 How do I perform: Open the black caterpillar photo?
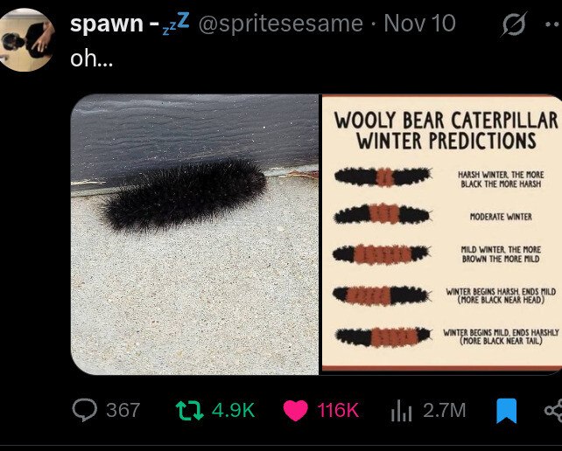coord(194,234)
